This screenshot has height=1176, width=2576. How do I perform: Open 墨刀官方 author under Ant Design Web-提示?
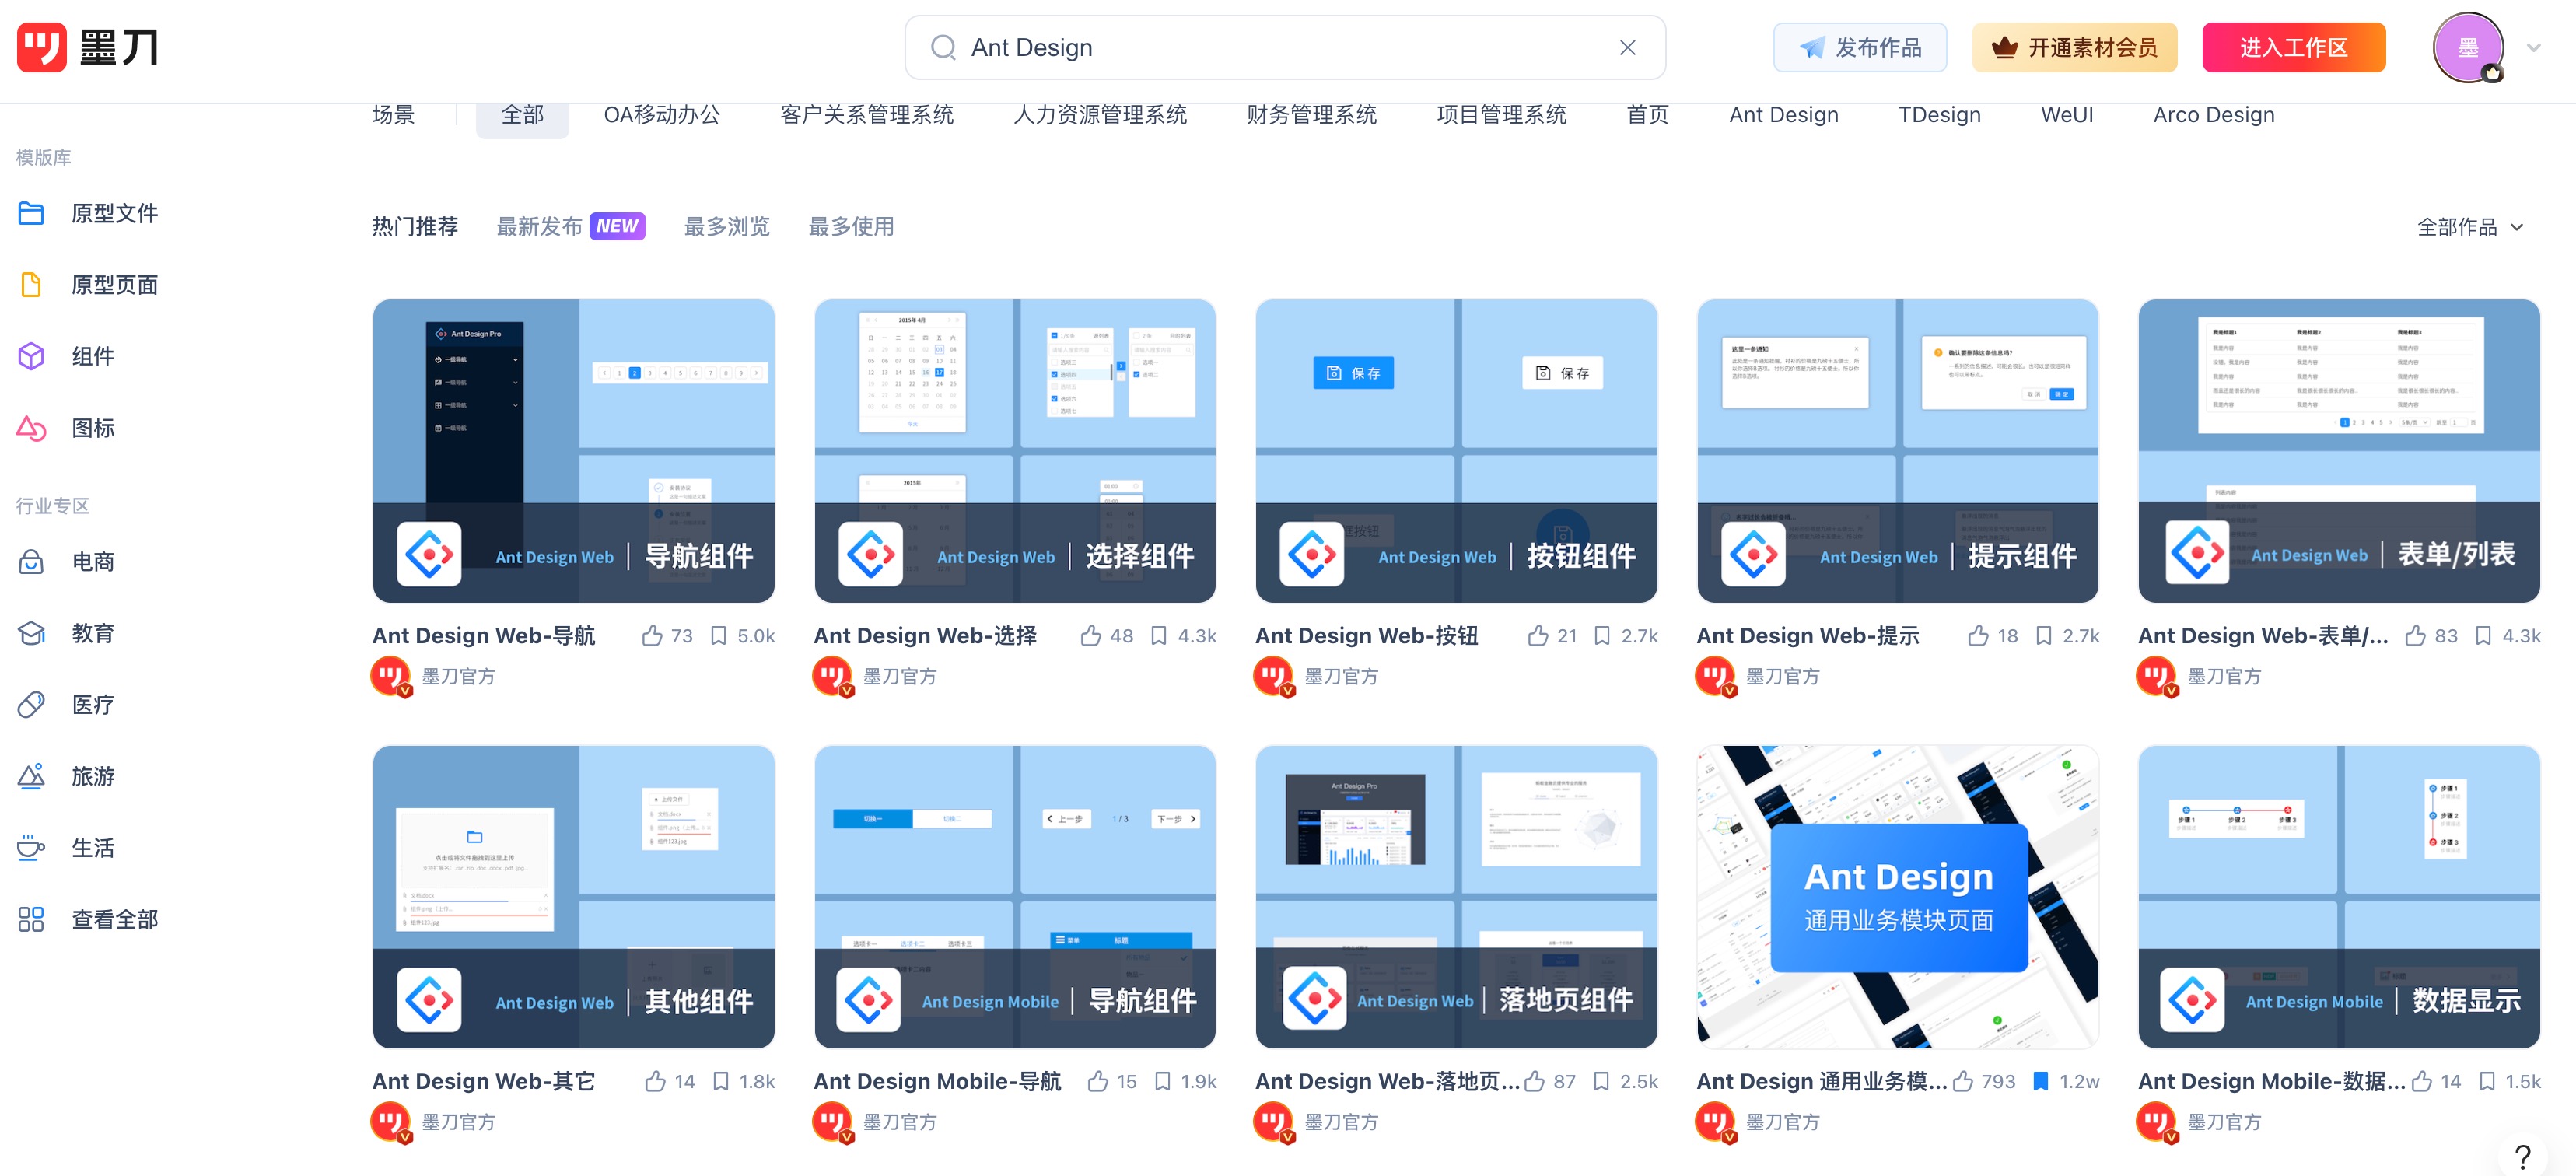click(x=1782, y=677)
